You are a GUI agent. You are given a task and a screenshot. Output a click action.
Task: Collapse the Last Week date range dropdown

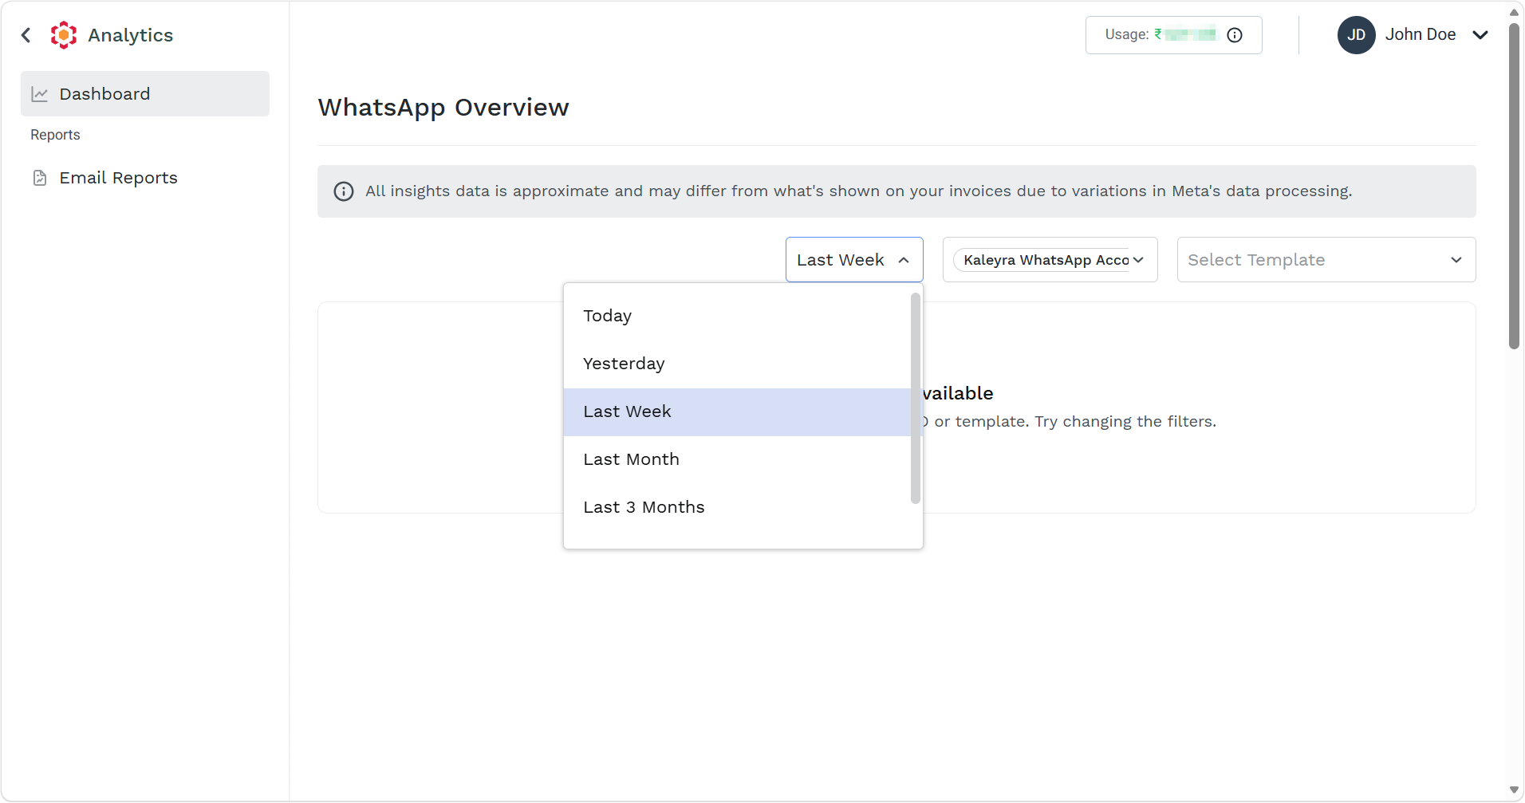(x=854, y=260)
